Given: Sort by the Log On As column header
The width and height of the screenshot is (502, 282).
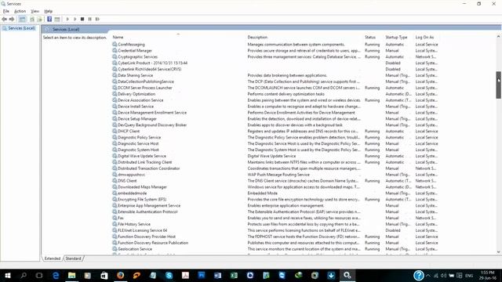Looking at the screenshot, I should click(424, 37).
